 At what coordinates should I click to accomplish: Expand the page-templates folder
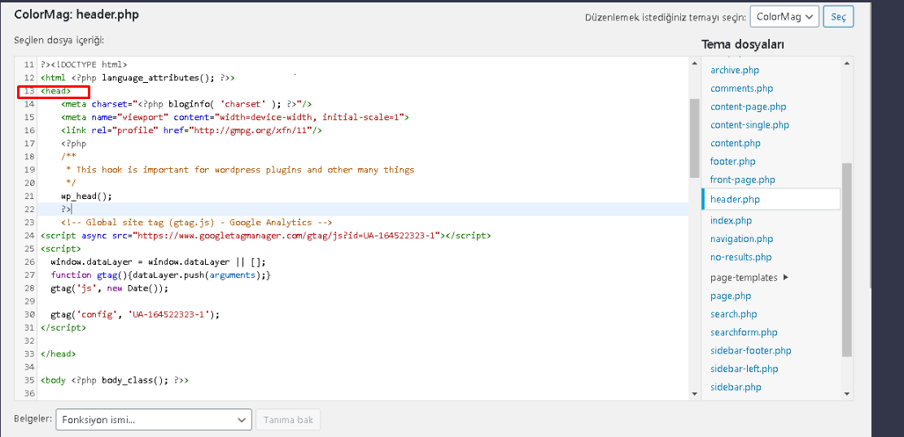(x=749, y=278)
